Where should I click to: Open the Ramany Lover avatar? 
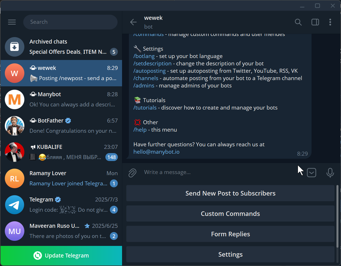click(x=15, y=178)
